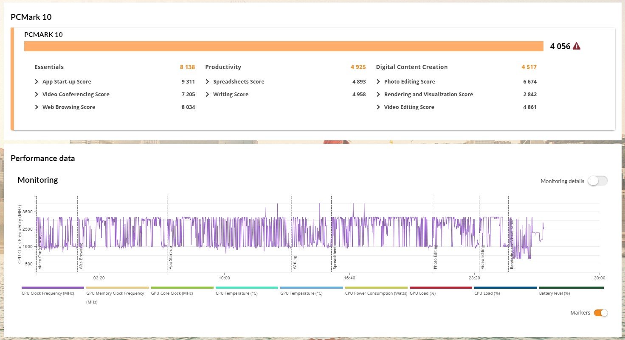This screenshot has width=625, height=340.
Task: Turn off the Markers switch
Action: [x=601, y=313]
